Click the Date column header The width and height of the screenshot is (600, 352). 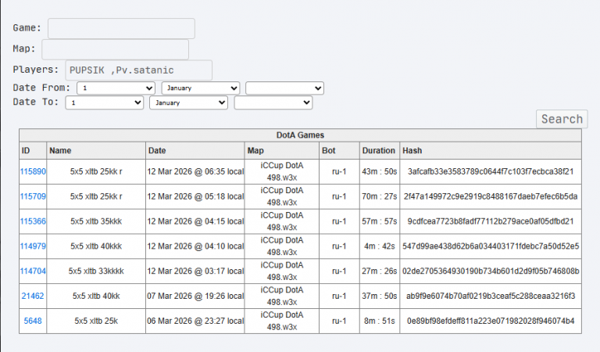point(195,150)
